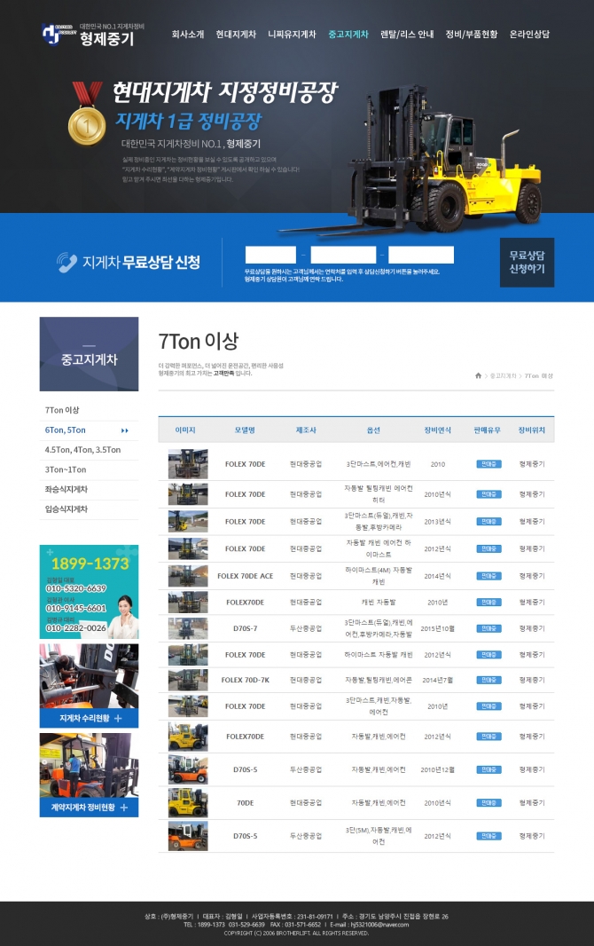Click the 무료상담 신청하기 button
Viewport: 594px width, 946px height.
pos(528,263)
